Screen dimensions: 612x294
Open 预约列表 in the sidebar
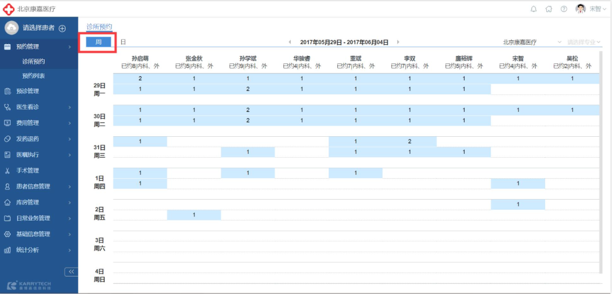pyautogui.click(x=33, y=76)
